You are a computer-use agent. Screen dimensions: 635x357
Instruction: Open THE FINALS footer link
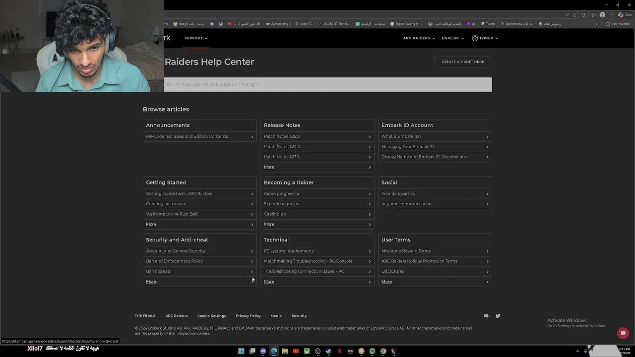(145, 316)
